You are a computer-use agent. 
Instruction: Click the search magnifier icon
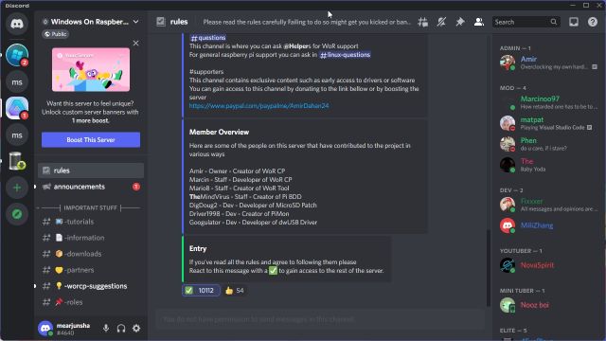tap(553, 22)
